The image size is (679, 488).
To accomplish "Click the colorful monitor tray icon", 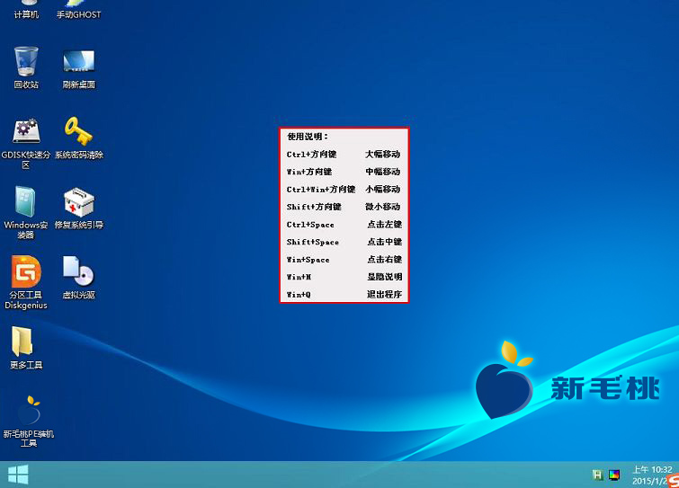I will (x=614, y=475).
